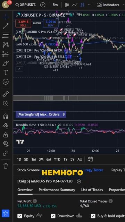The height and width of the screenshot is (222, 125).
Task: Open the Indicators panel
Action: (108, 5)
